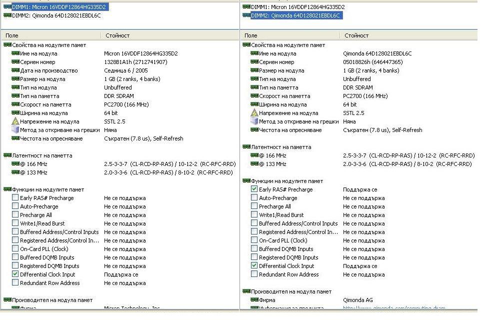
Task: Toggle 'Auto-Precharge' checkbox in Micron pane
Action: click(15, 206)
